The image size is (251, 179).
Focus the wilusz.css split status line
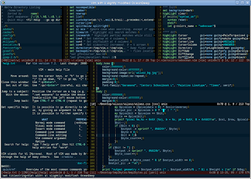click(x=170, y=104)
